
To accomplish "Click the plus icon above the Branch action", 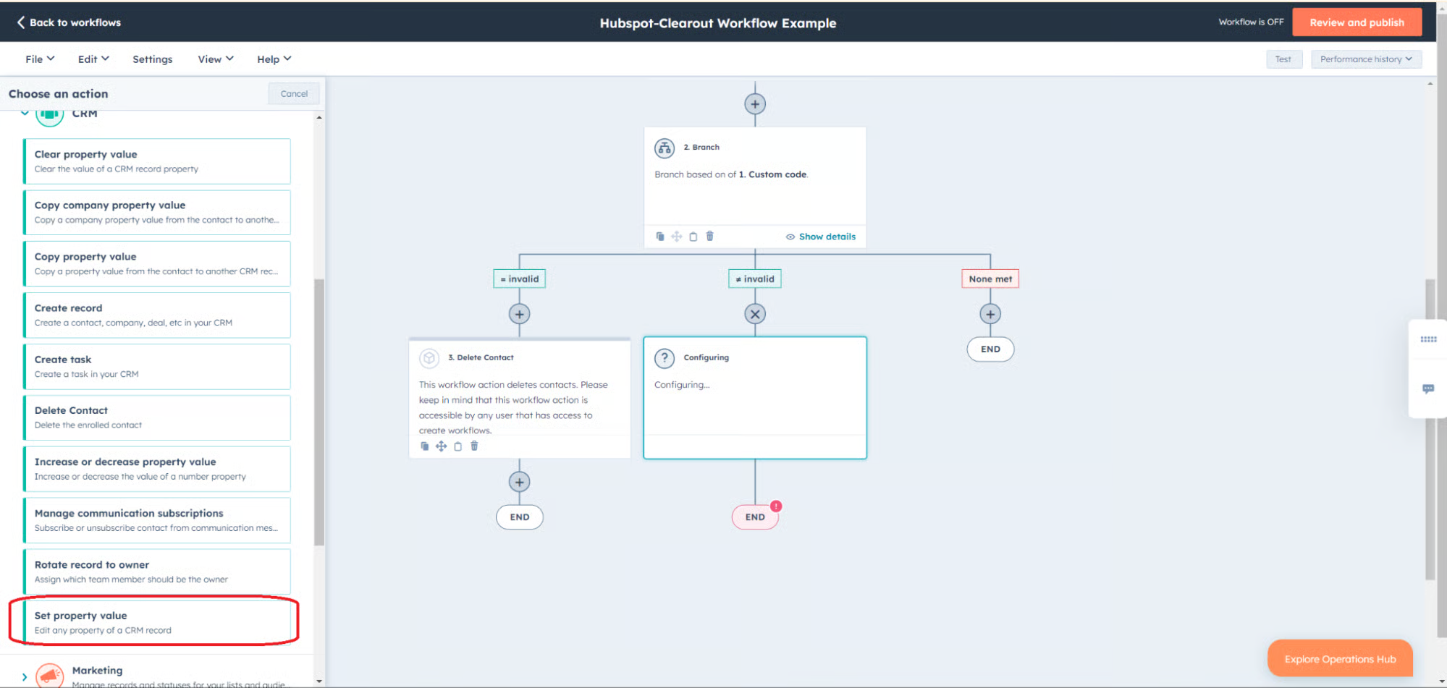I will (755, 103).
